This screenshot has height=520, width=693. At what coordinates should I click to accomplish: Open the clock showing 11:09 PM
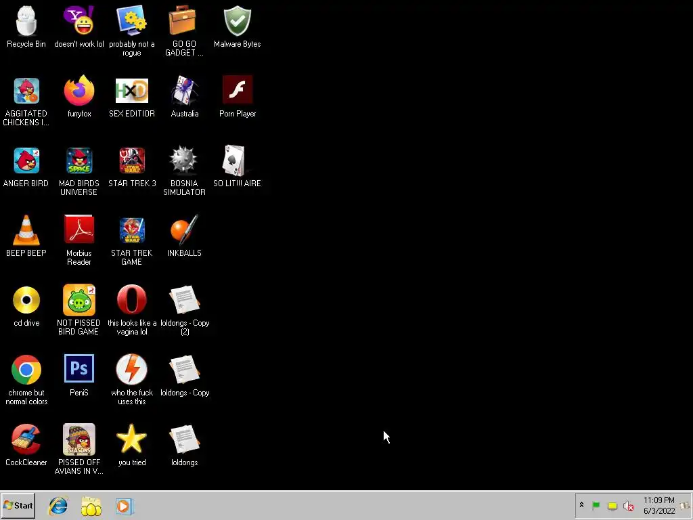(659, 505)
